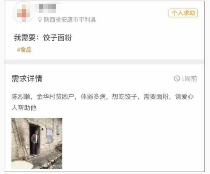Image resolution: width=210 pixels, height=174 pixels.
Task: Click the second description line 人帮助他
Action: (x=24, y=108)
